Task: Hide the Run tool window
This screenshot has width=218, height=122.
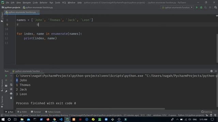Action: [x=216, y=71]
